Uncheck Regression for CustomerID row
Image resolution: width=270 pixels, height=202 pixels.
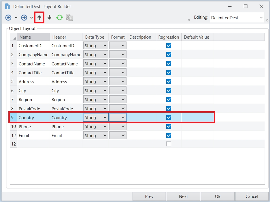point(169,46)
